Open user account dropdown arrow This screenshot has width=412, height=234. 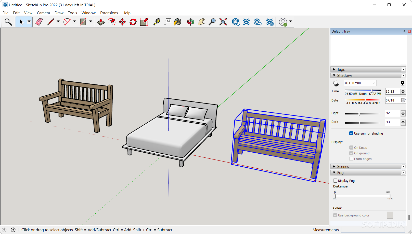coord(290,22)
